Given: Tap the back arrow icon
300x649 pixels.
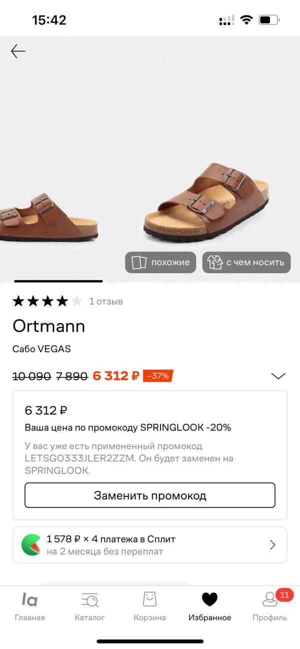Looking at the screenshot, I should point(18,51).
